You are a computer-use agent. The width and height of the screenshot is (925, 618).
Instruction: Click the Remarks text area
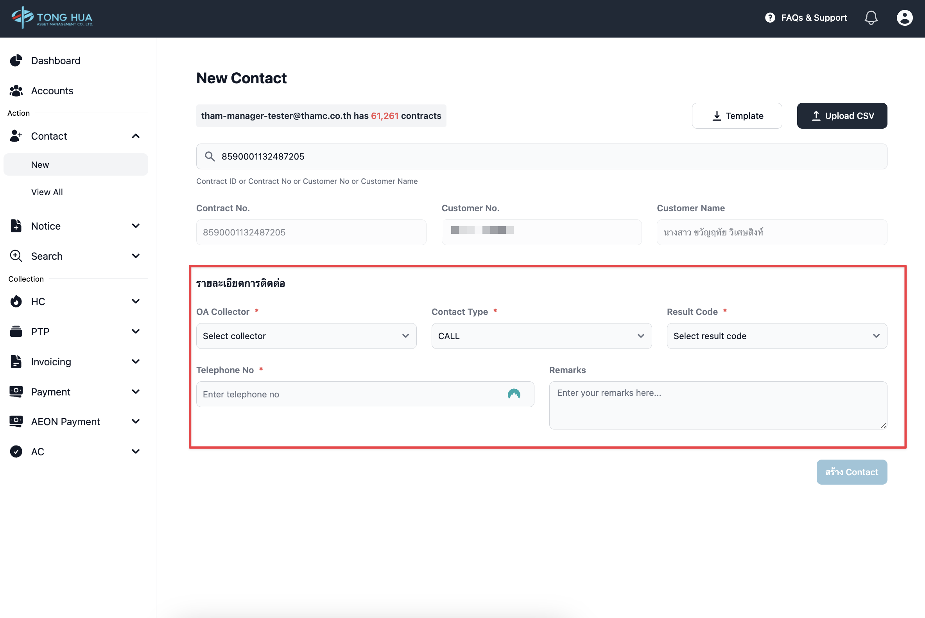(x=718, y=405)
